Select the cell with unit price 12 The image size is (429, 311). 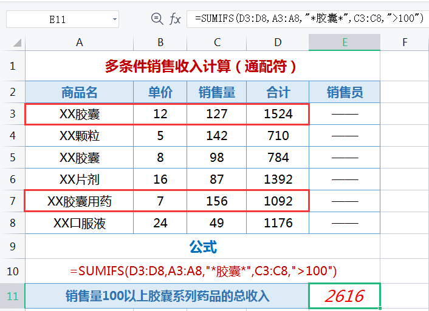tap(160, 114)
